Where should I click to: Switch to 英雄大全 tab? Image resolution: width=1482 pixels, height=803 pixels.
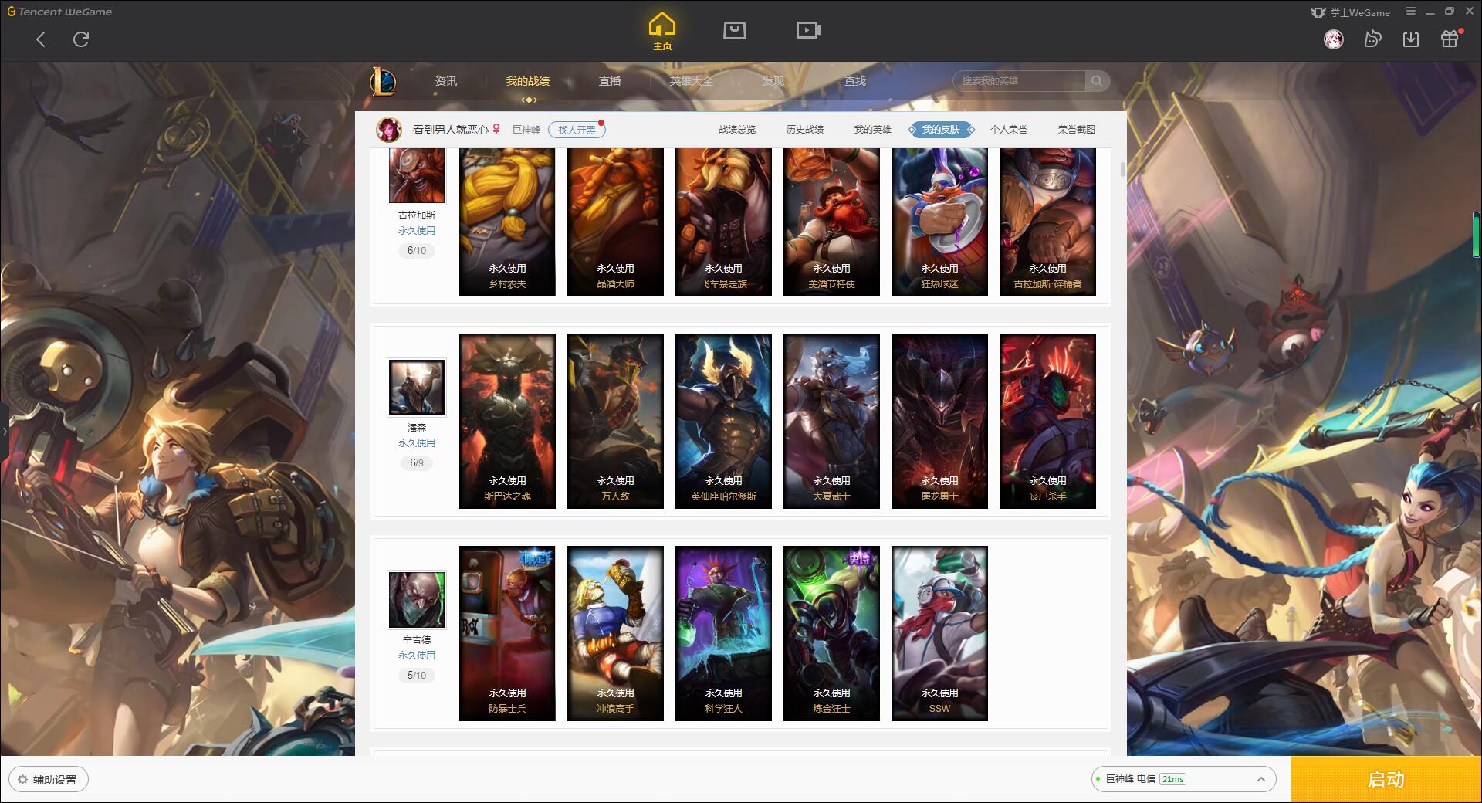(x=692, y=81)
